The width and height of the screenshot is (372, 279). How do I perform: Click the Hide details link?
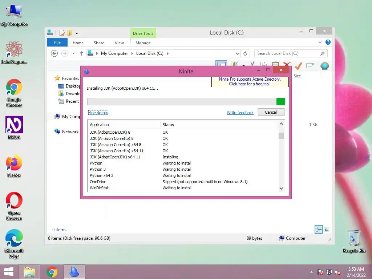pyautogui.click(x=98, y=113)
